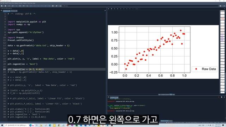Click line 20 plt.legend(loc = 'best')

[23, 64]
